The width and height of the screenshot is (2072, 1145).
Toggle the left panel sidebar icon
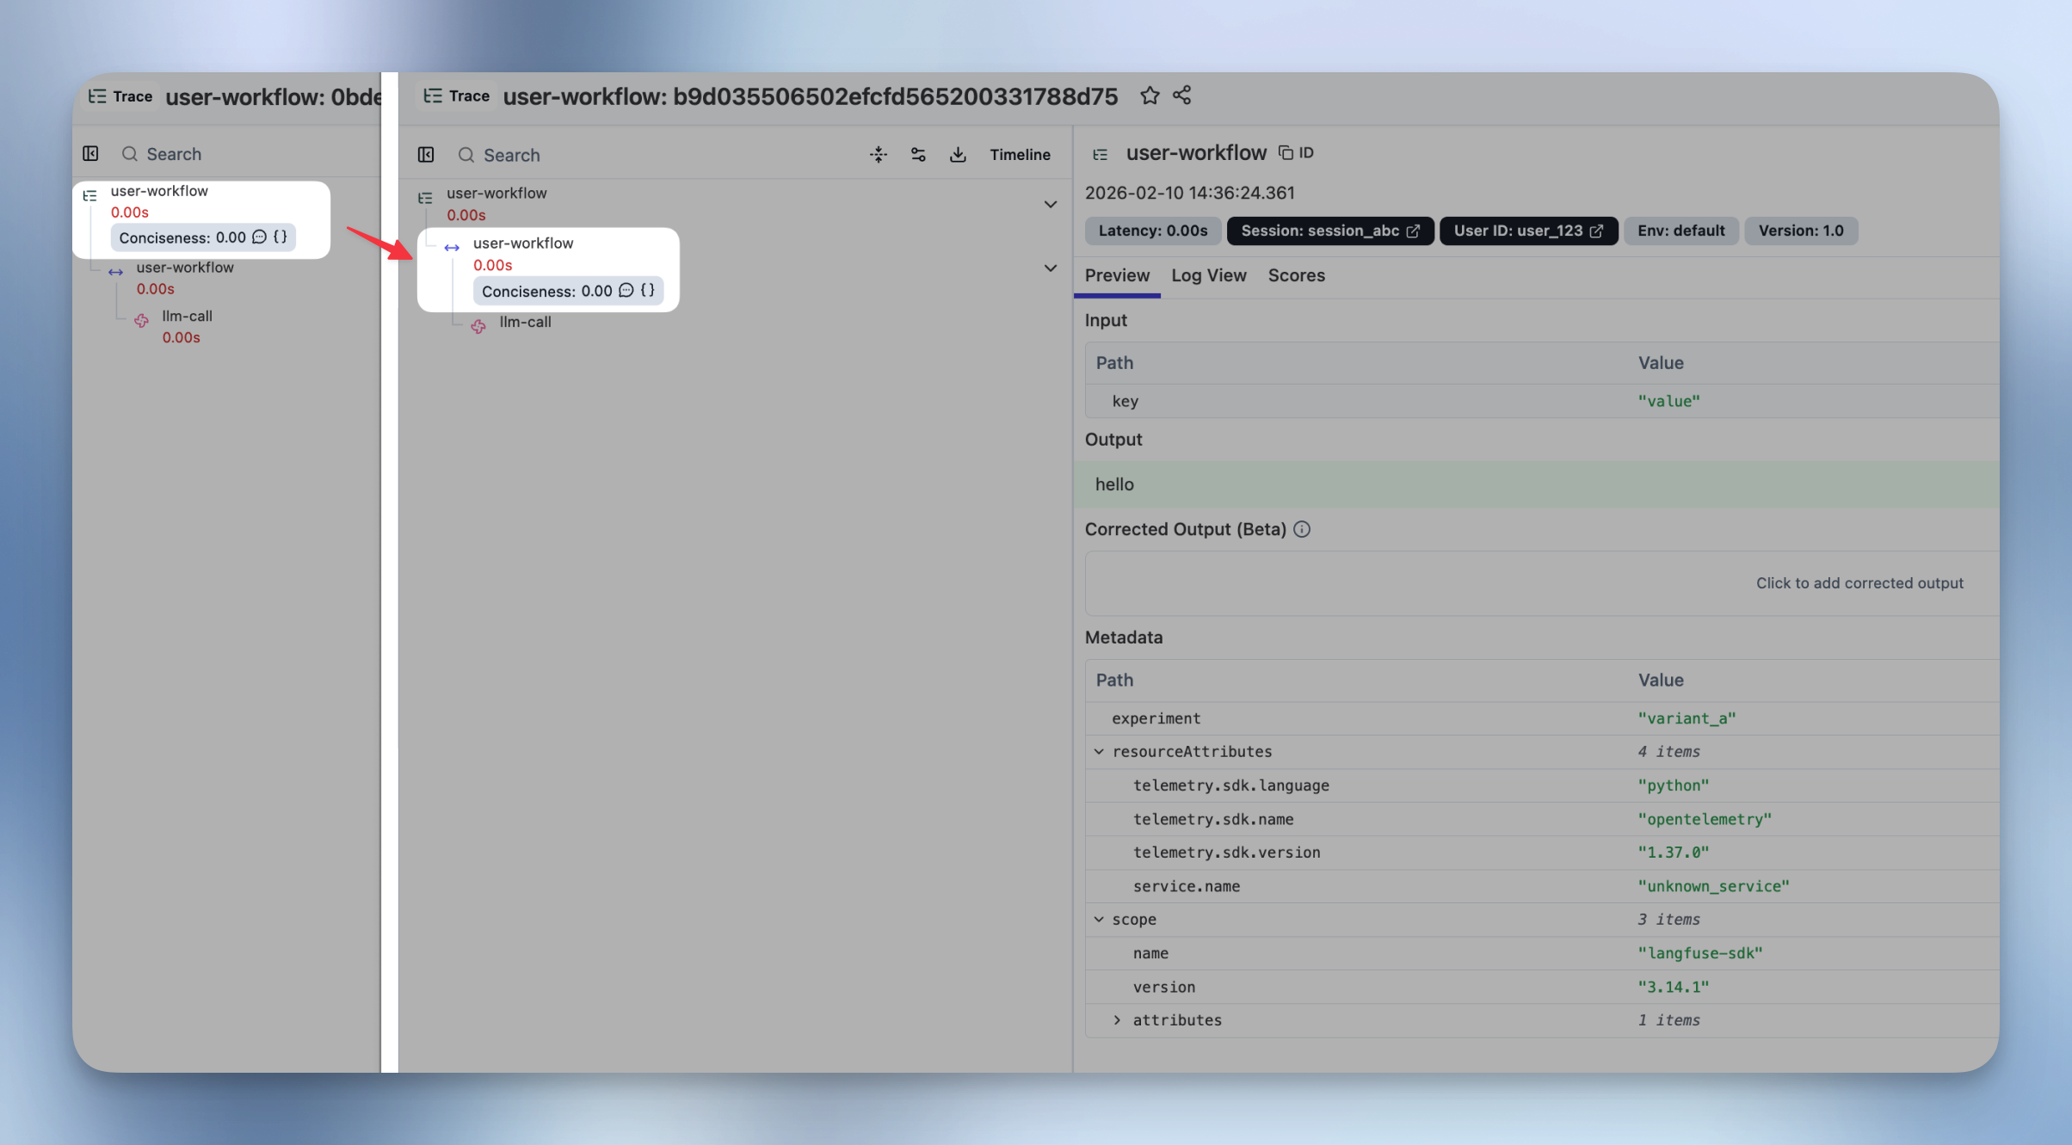90,153
